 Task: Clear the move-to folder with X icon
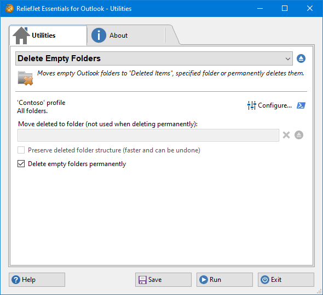click(286, 135)
